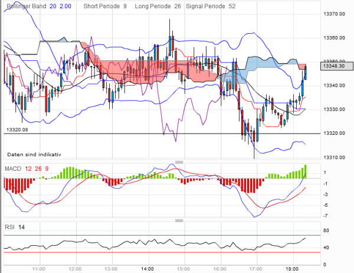Viewport: 354px width, 273px height.
Task: Click the 13330.00 price axis label
Action: coord(334,109)
